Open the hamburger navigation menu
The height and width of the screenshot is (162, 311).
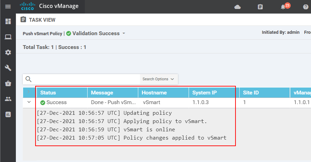[8, 7]
